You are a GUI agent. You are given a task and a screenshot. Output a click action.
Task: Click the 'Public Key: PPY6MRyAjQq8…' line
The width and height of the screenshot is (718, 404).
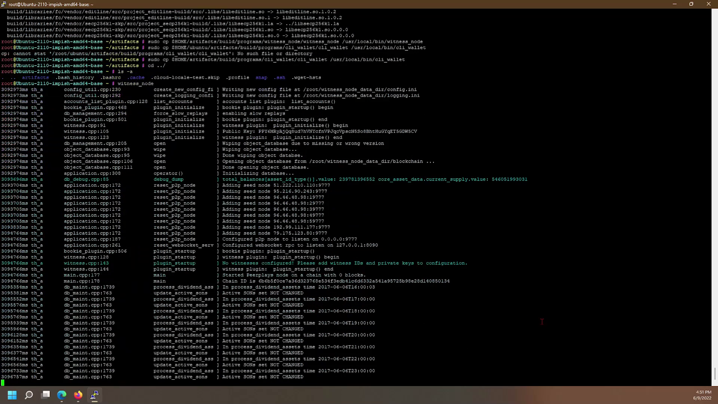pos(320,132)
